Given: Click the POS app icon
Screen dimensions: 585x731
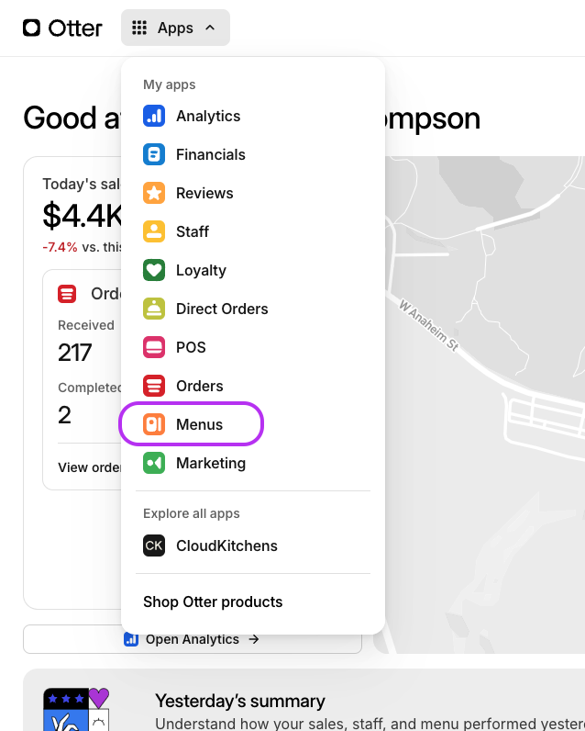Looking at the screenshot, I should coord(153,347).
